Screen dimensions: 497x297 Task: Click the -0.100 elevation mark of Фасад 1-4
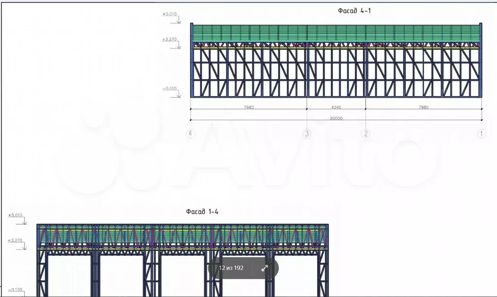pyautogui.click(x=15, y=289)
